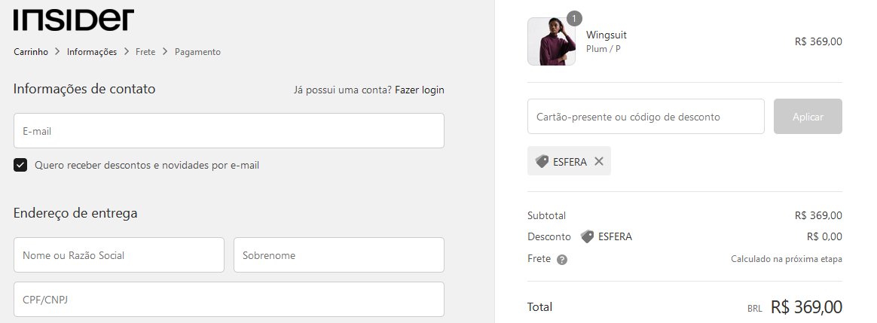This screenshot has height=323, width=877.
Task: Click the ESFERA discount tag icon
Action: [542, 161]
